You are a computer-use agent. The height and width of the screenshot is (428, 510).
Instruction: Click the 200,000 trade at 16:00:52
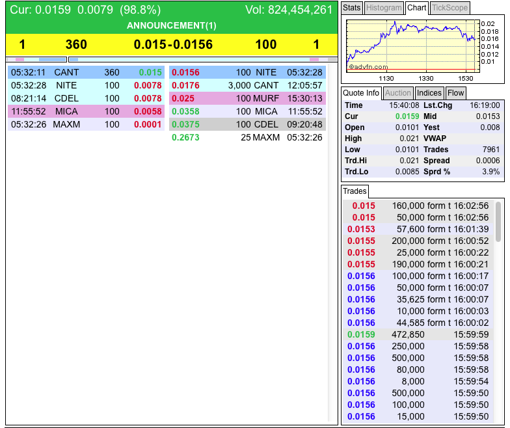[418, 241]
